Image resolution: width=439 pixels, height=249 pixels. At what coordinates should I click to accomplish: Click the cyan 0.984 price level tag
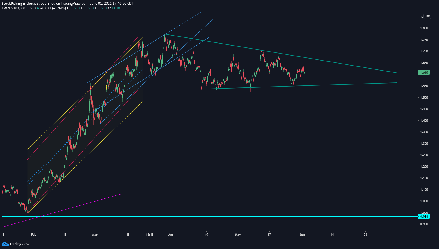424,217
